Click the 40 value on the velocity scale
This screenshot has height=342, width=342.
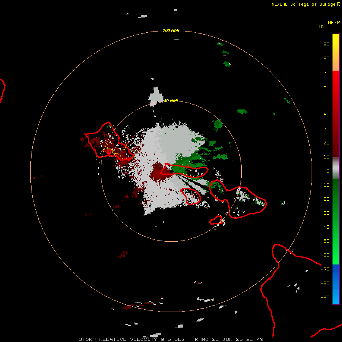point(326,115)
